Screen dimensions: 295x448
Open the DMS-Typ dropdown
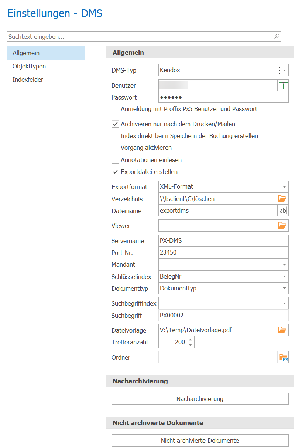[284, 70]
